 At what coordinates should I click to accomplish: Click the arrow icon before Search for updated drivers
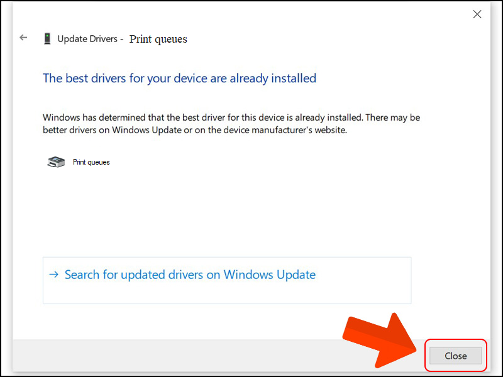[x=53, y=275]
